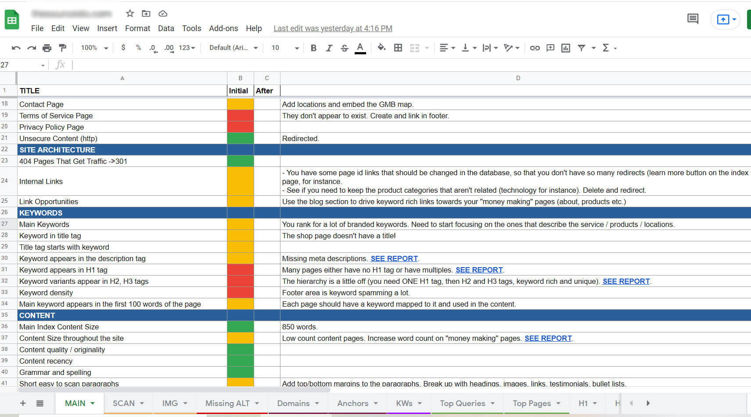Click the move to folder icon
Viewport: 751px width, 417px height.
[x=146, y=14]
